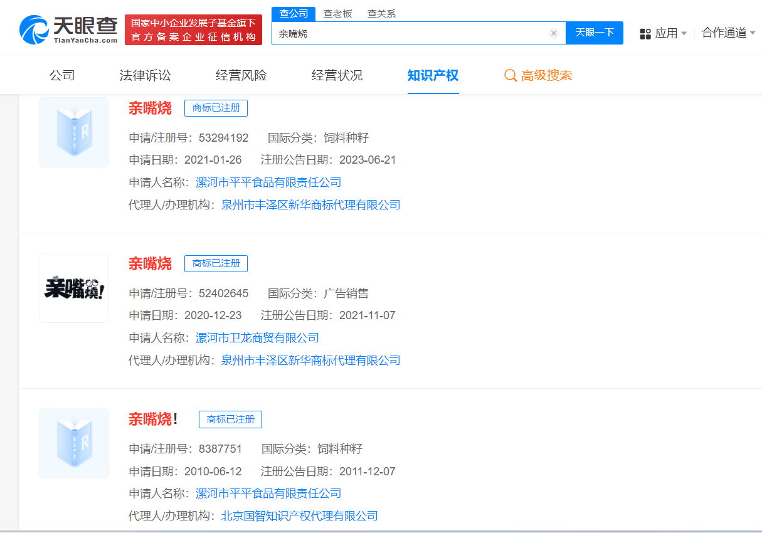Clear the search box with the X icon
Image resolution: width=762 pixels, height=533 pixels.
click(554, 33)
